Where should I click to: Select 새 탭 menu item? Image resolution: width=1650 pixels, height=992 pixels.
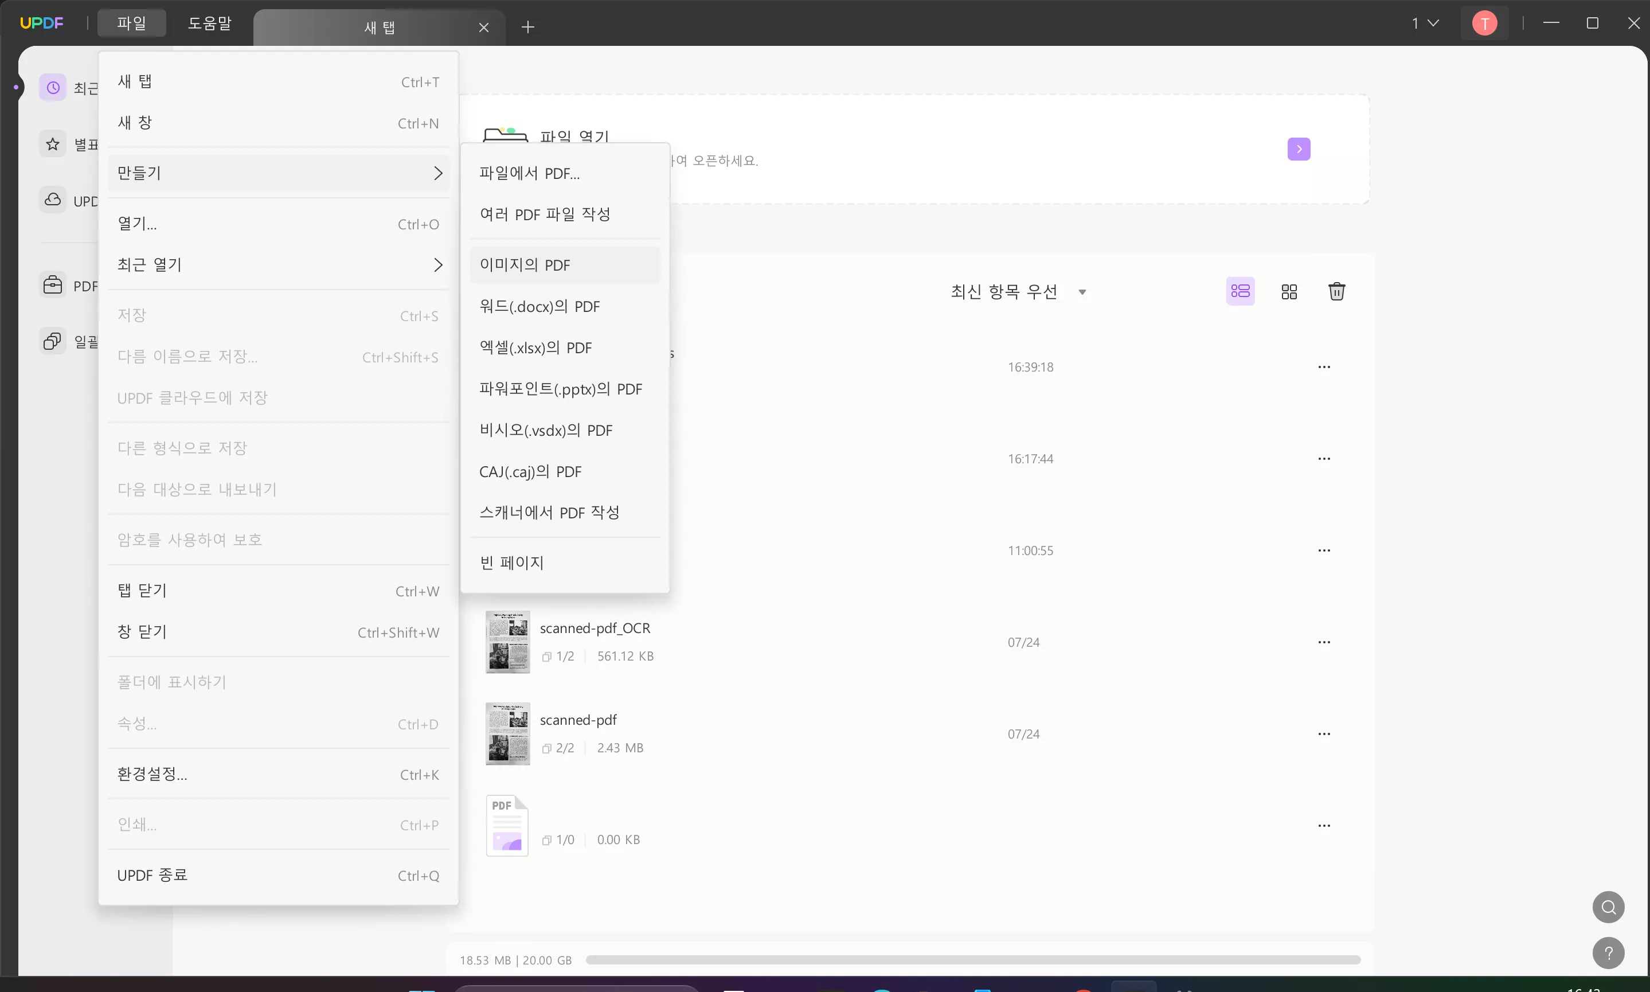(279, 81)
